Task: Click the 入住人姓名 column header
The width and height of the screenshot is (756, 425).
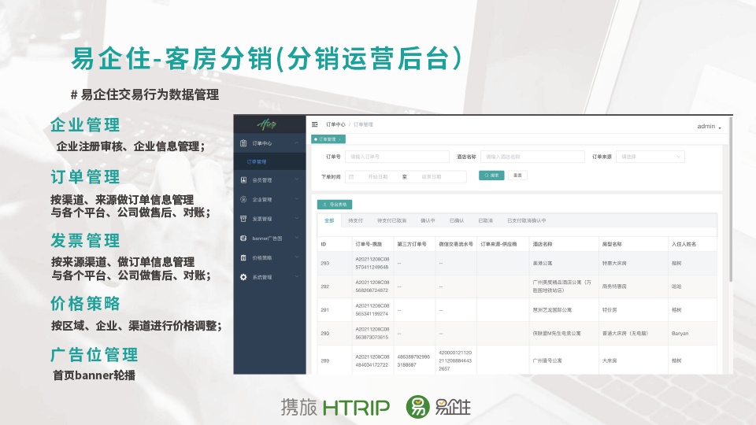Action: click(684, 244)
